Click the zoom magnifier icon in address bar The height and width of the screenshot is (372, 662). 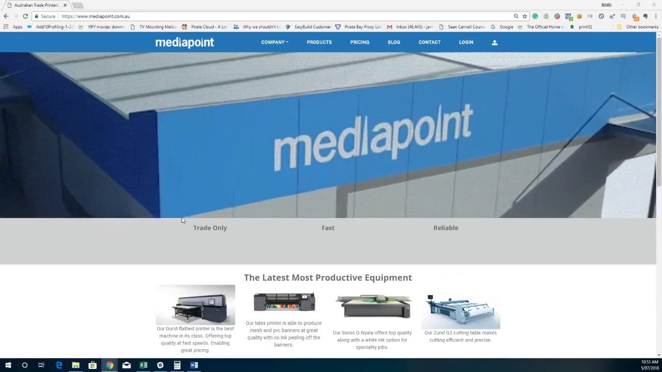pos(516,16)
